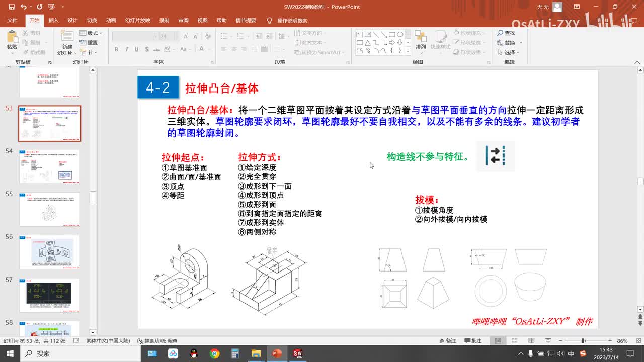Open the Slide Show (幻灯片放映) tab

click(x=138, y=20)
